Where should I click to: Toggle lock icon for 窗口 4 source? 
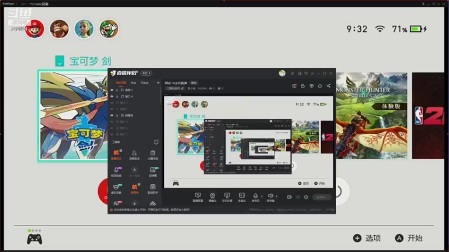tap(117, 96)
